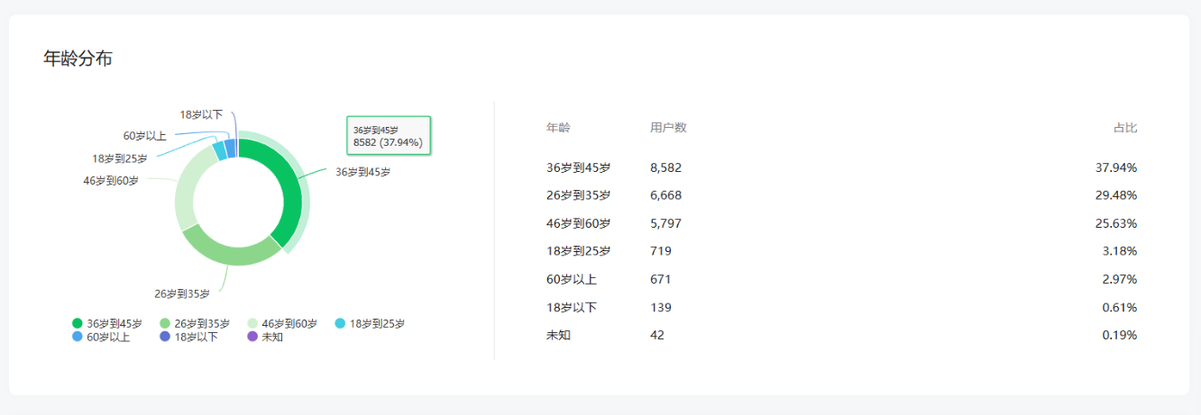Screen dimensions: 1201x415
Task: Toggle the 未知 legend item
Action: [x=265, y=337]
